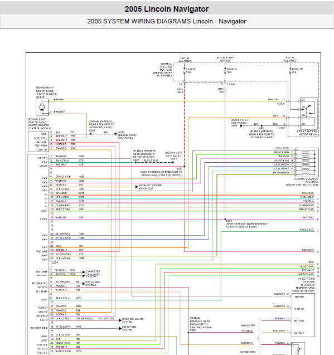Select the G200 ground symbol behind right kick panel
Screen dimensions: 334x355
pyautogui.click(x=116, y=134)
